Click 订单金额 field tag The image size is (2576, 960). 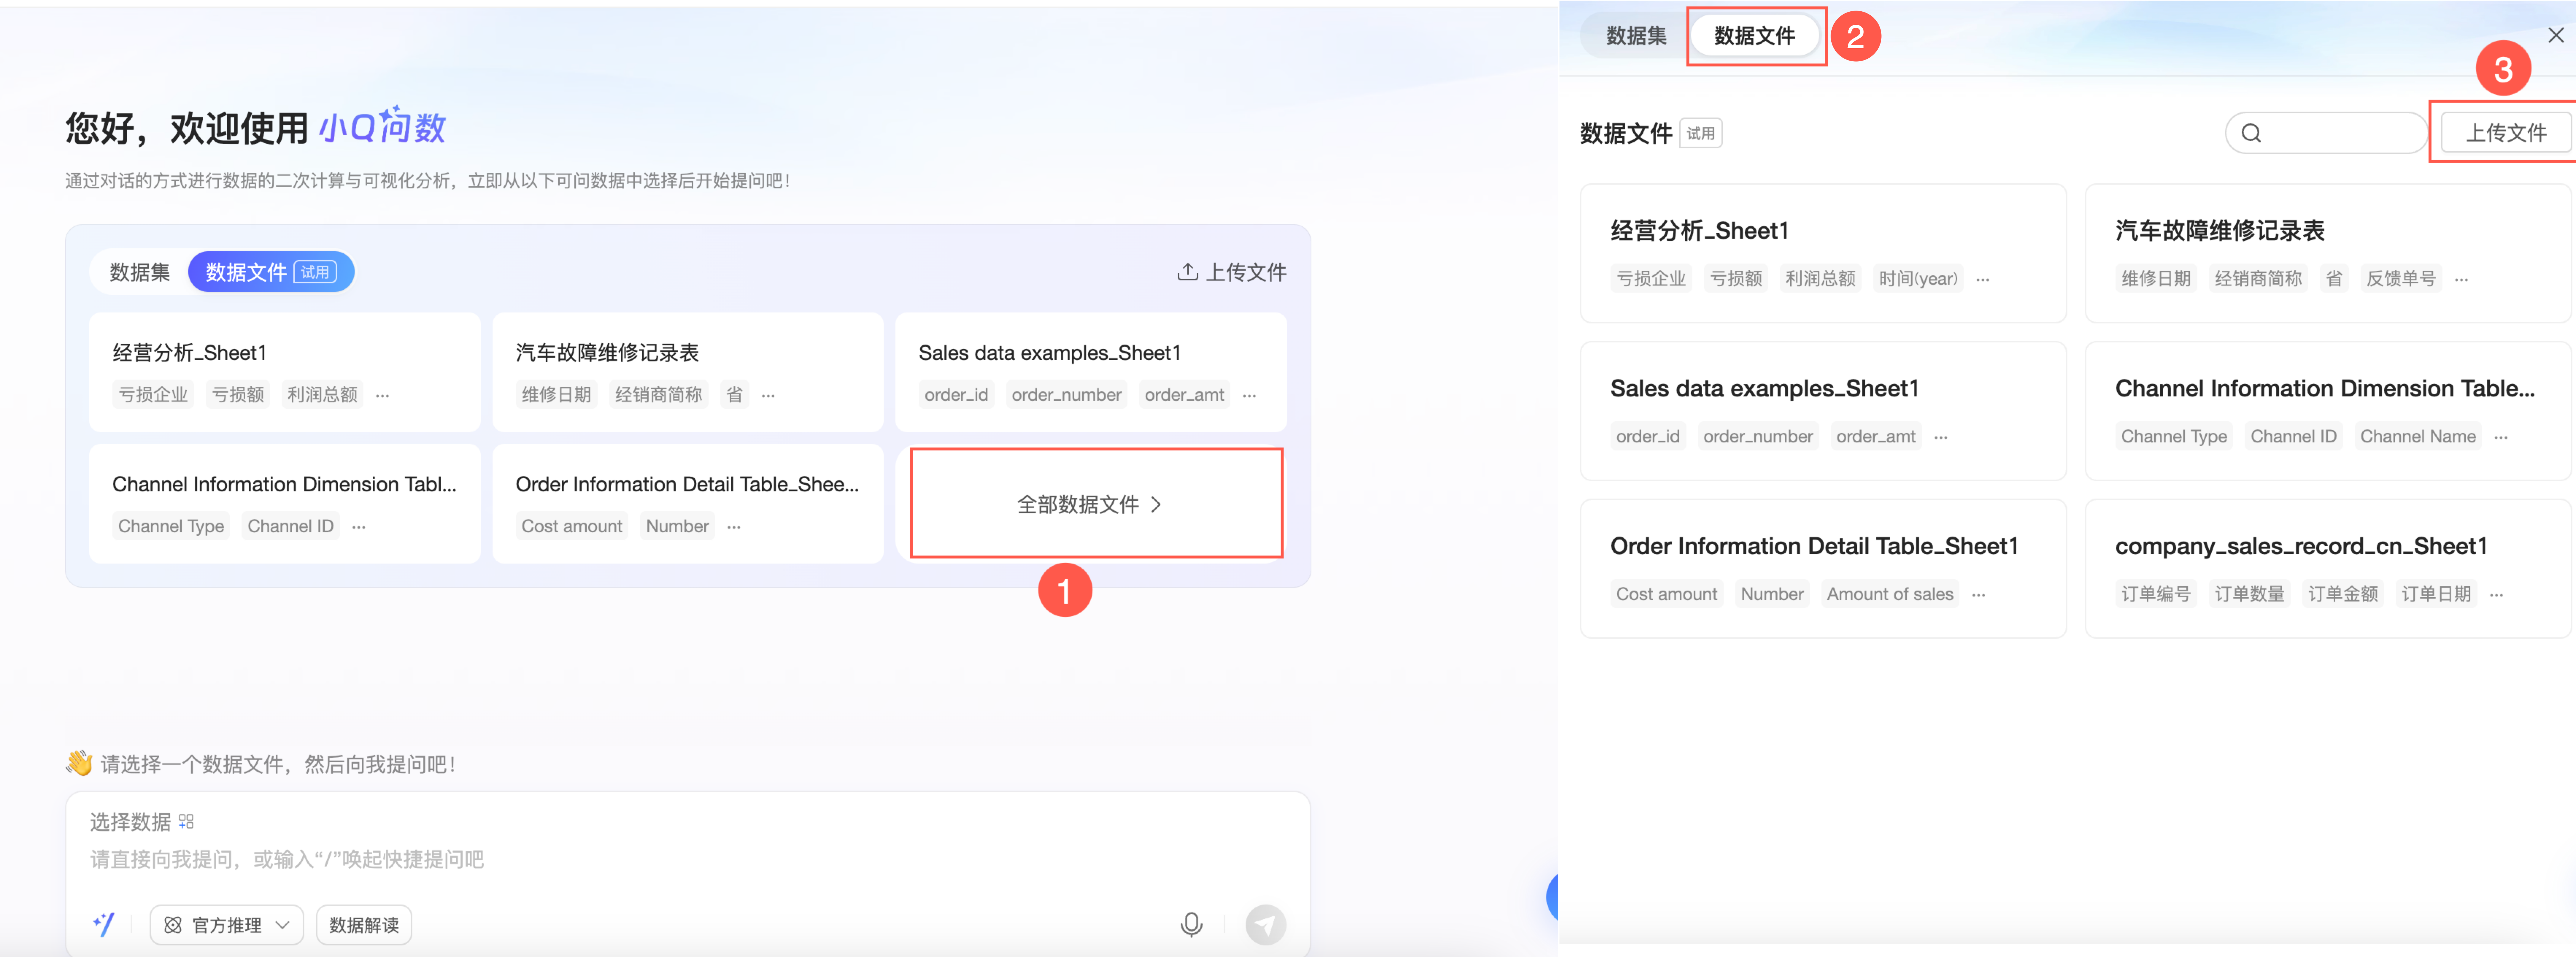[x=2343, y=594]
